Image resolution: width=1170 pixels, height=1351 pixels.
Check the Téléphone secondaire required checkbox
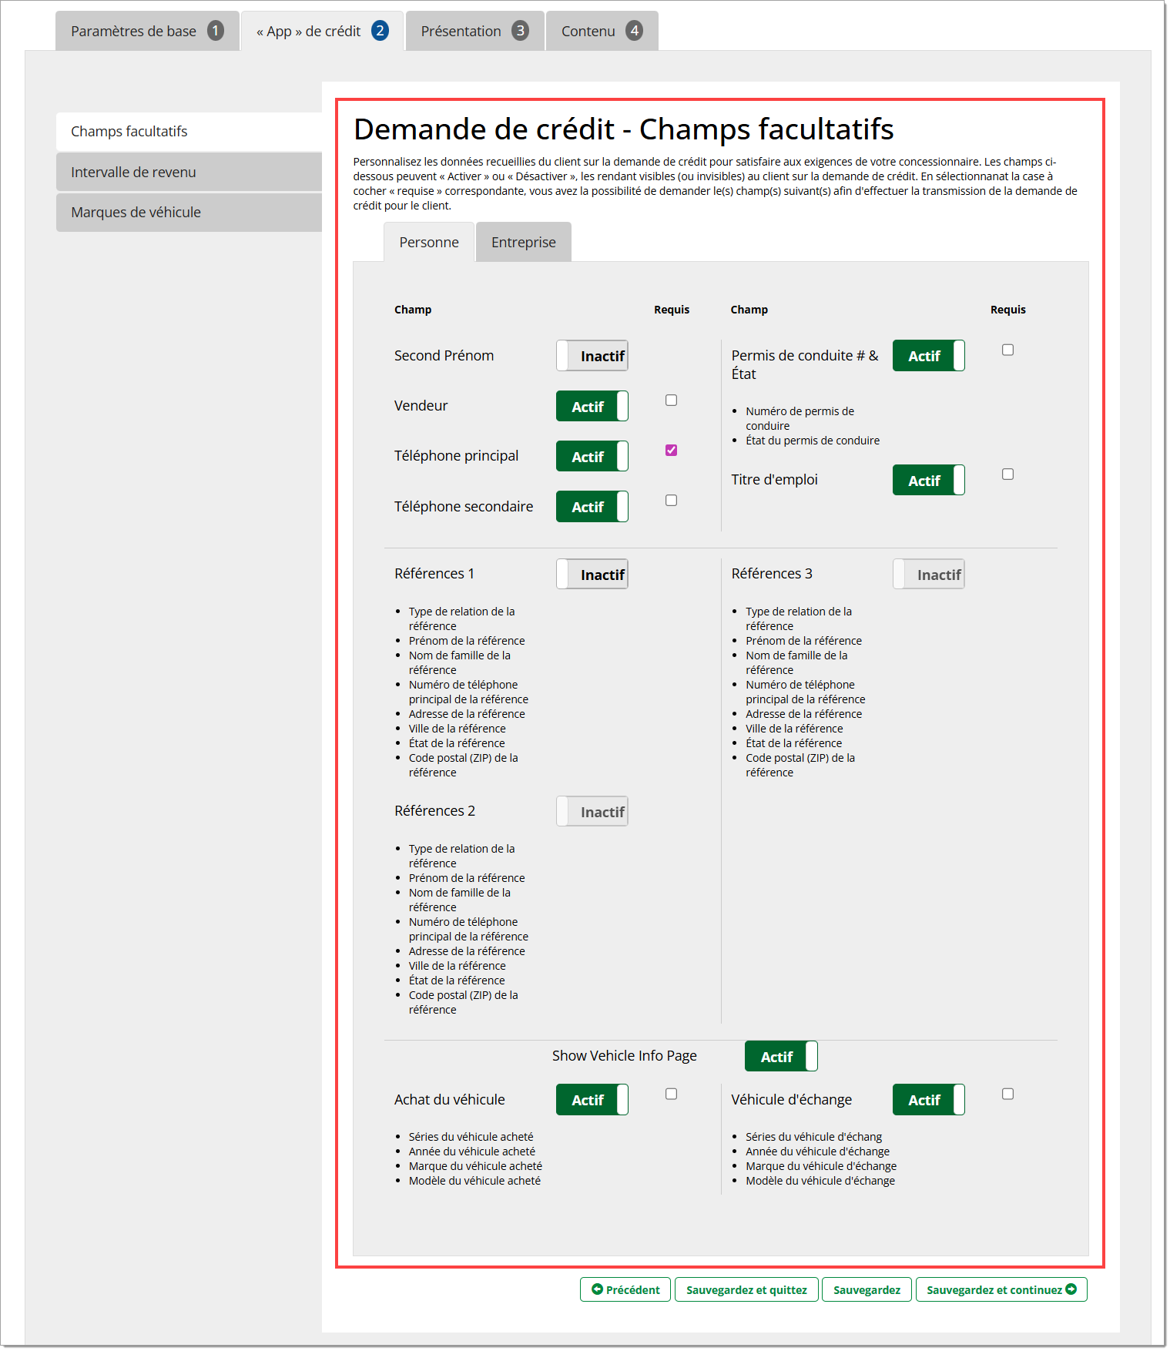click(671, 501)
